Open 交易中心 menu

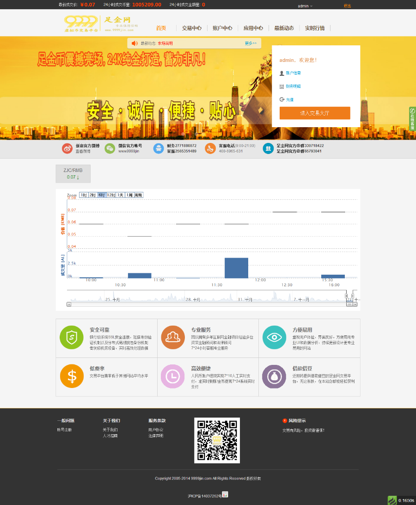(191, 28)
